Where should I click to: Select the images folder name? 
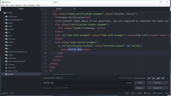11,42
